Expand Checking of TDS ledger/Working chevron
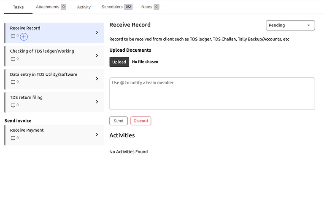 [x=97, y=56]
